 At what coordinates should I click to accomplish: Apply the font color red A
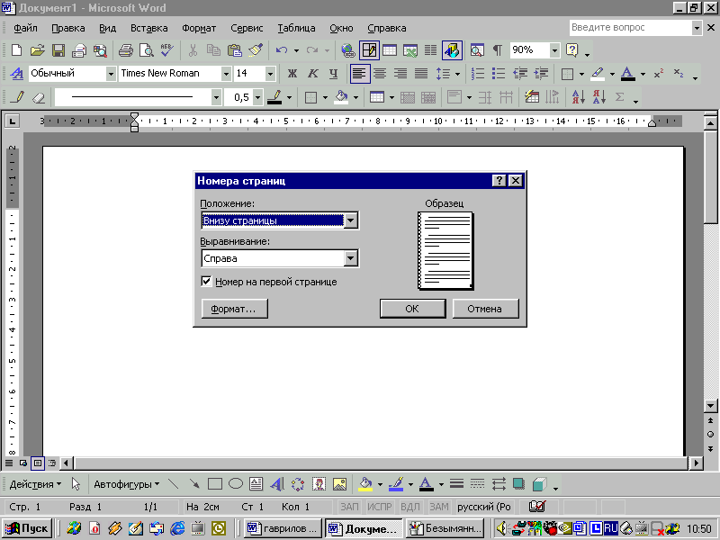[627, 74]
